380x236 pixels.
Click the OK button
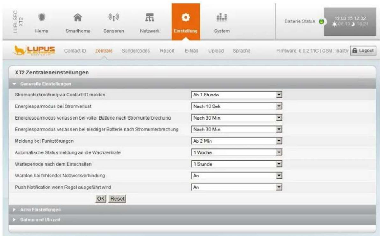[x=101, y=199]
